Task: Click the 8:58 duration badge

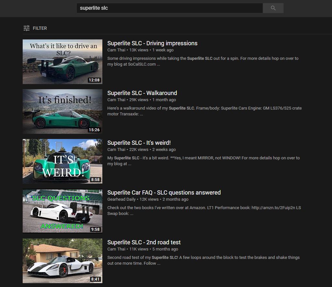Action: click(95, 180)
